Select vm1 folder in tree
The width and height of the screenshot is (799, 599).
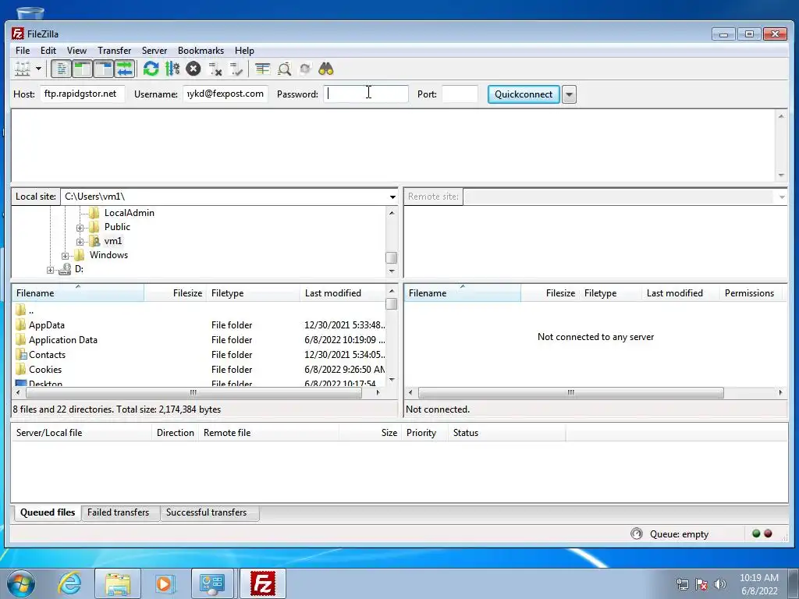(x=112, y=241)
